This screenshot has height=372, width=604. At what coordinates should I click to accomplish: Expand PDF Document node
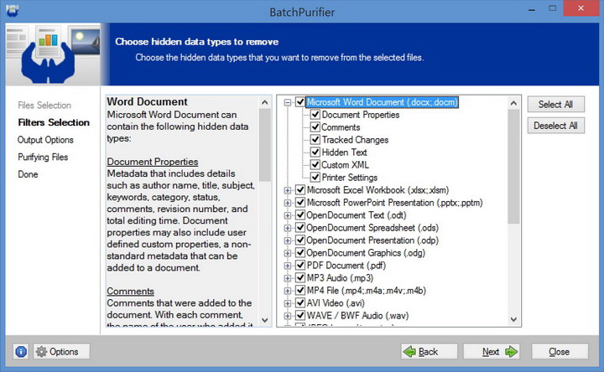coord(288,266)
